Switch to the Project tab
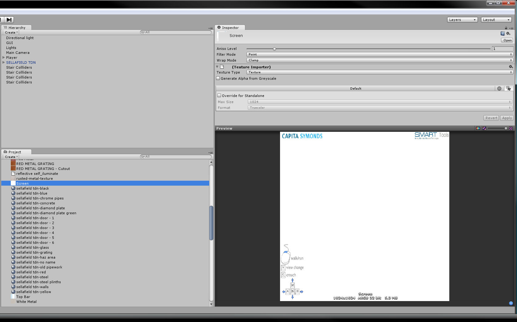517x322 pixels. pos(14,152)
